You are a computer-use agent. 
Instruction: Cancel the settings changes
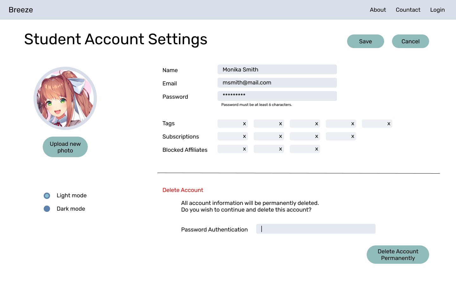tap(410, 41)
